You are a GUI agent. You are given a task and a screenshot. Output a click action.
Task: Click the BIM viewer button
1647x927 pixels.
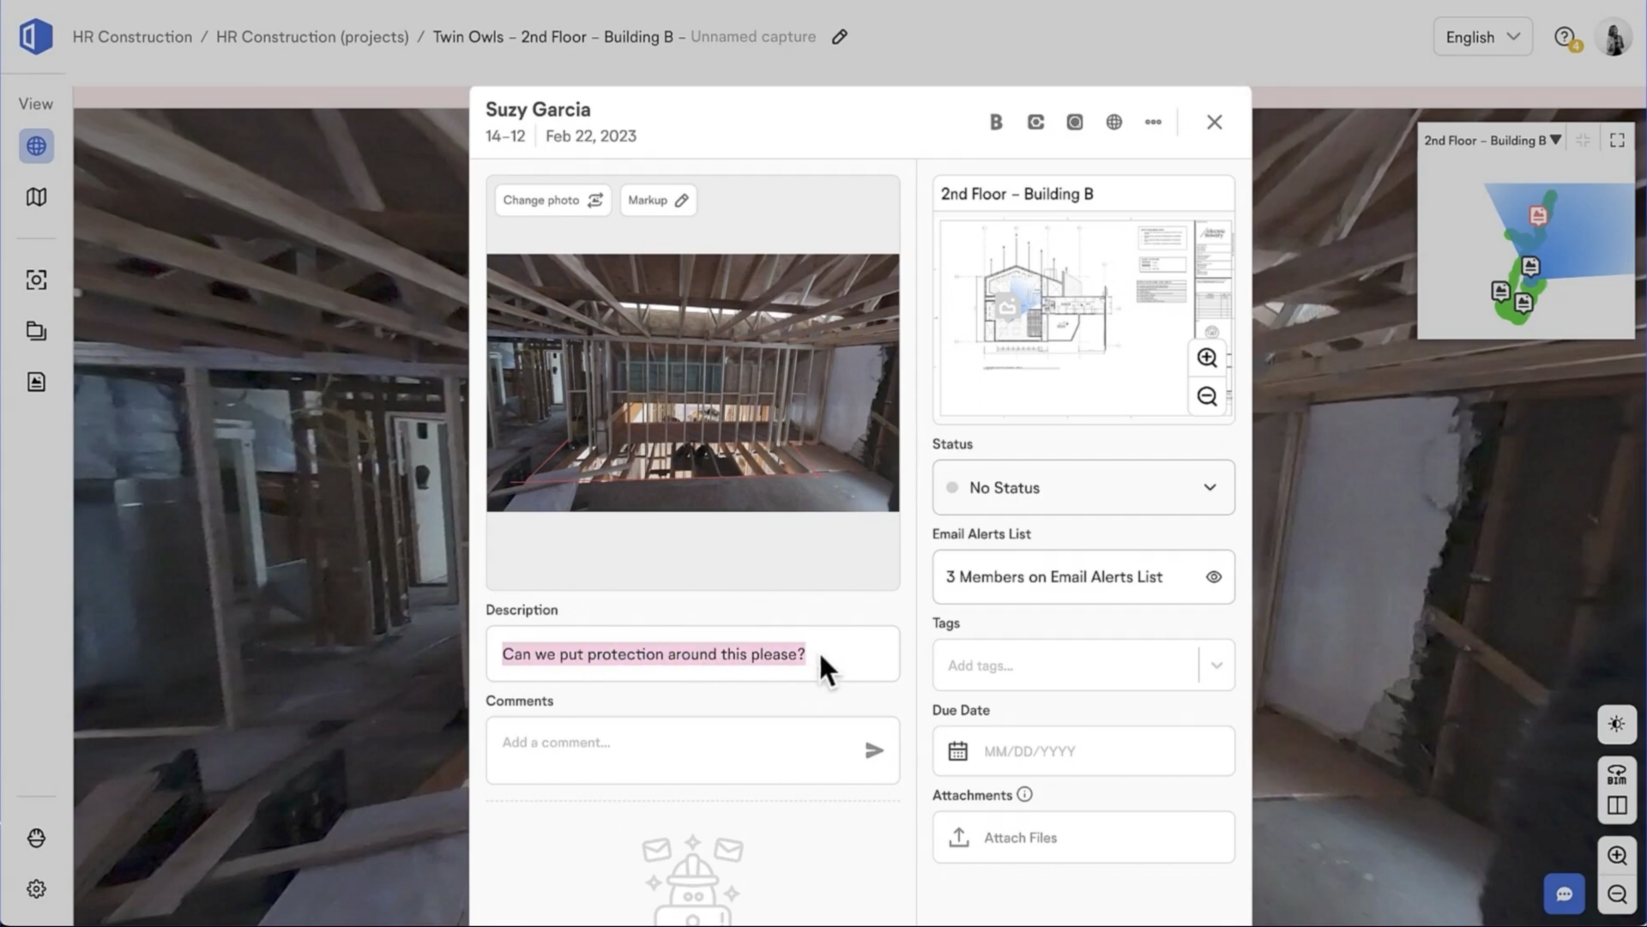pyautogui.click(x=1616, y=774)
